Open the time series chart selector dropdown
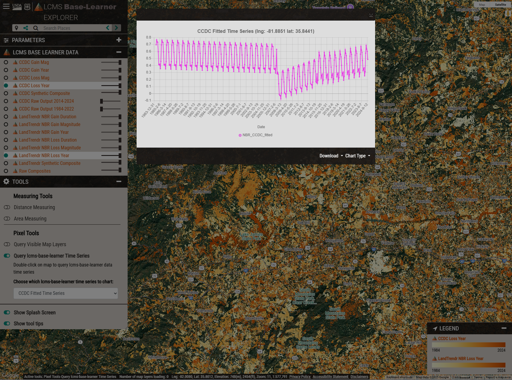512x380 pixels. click(x=65, y=293)
